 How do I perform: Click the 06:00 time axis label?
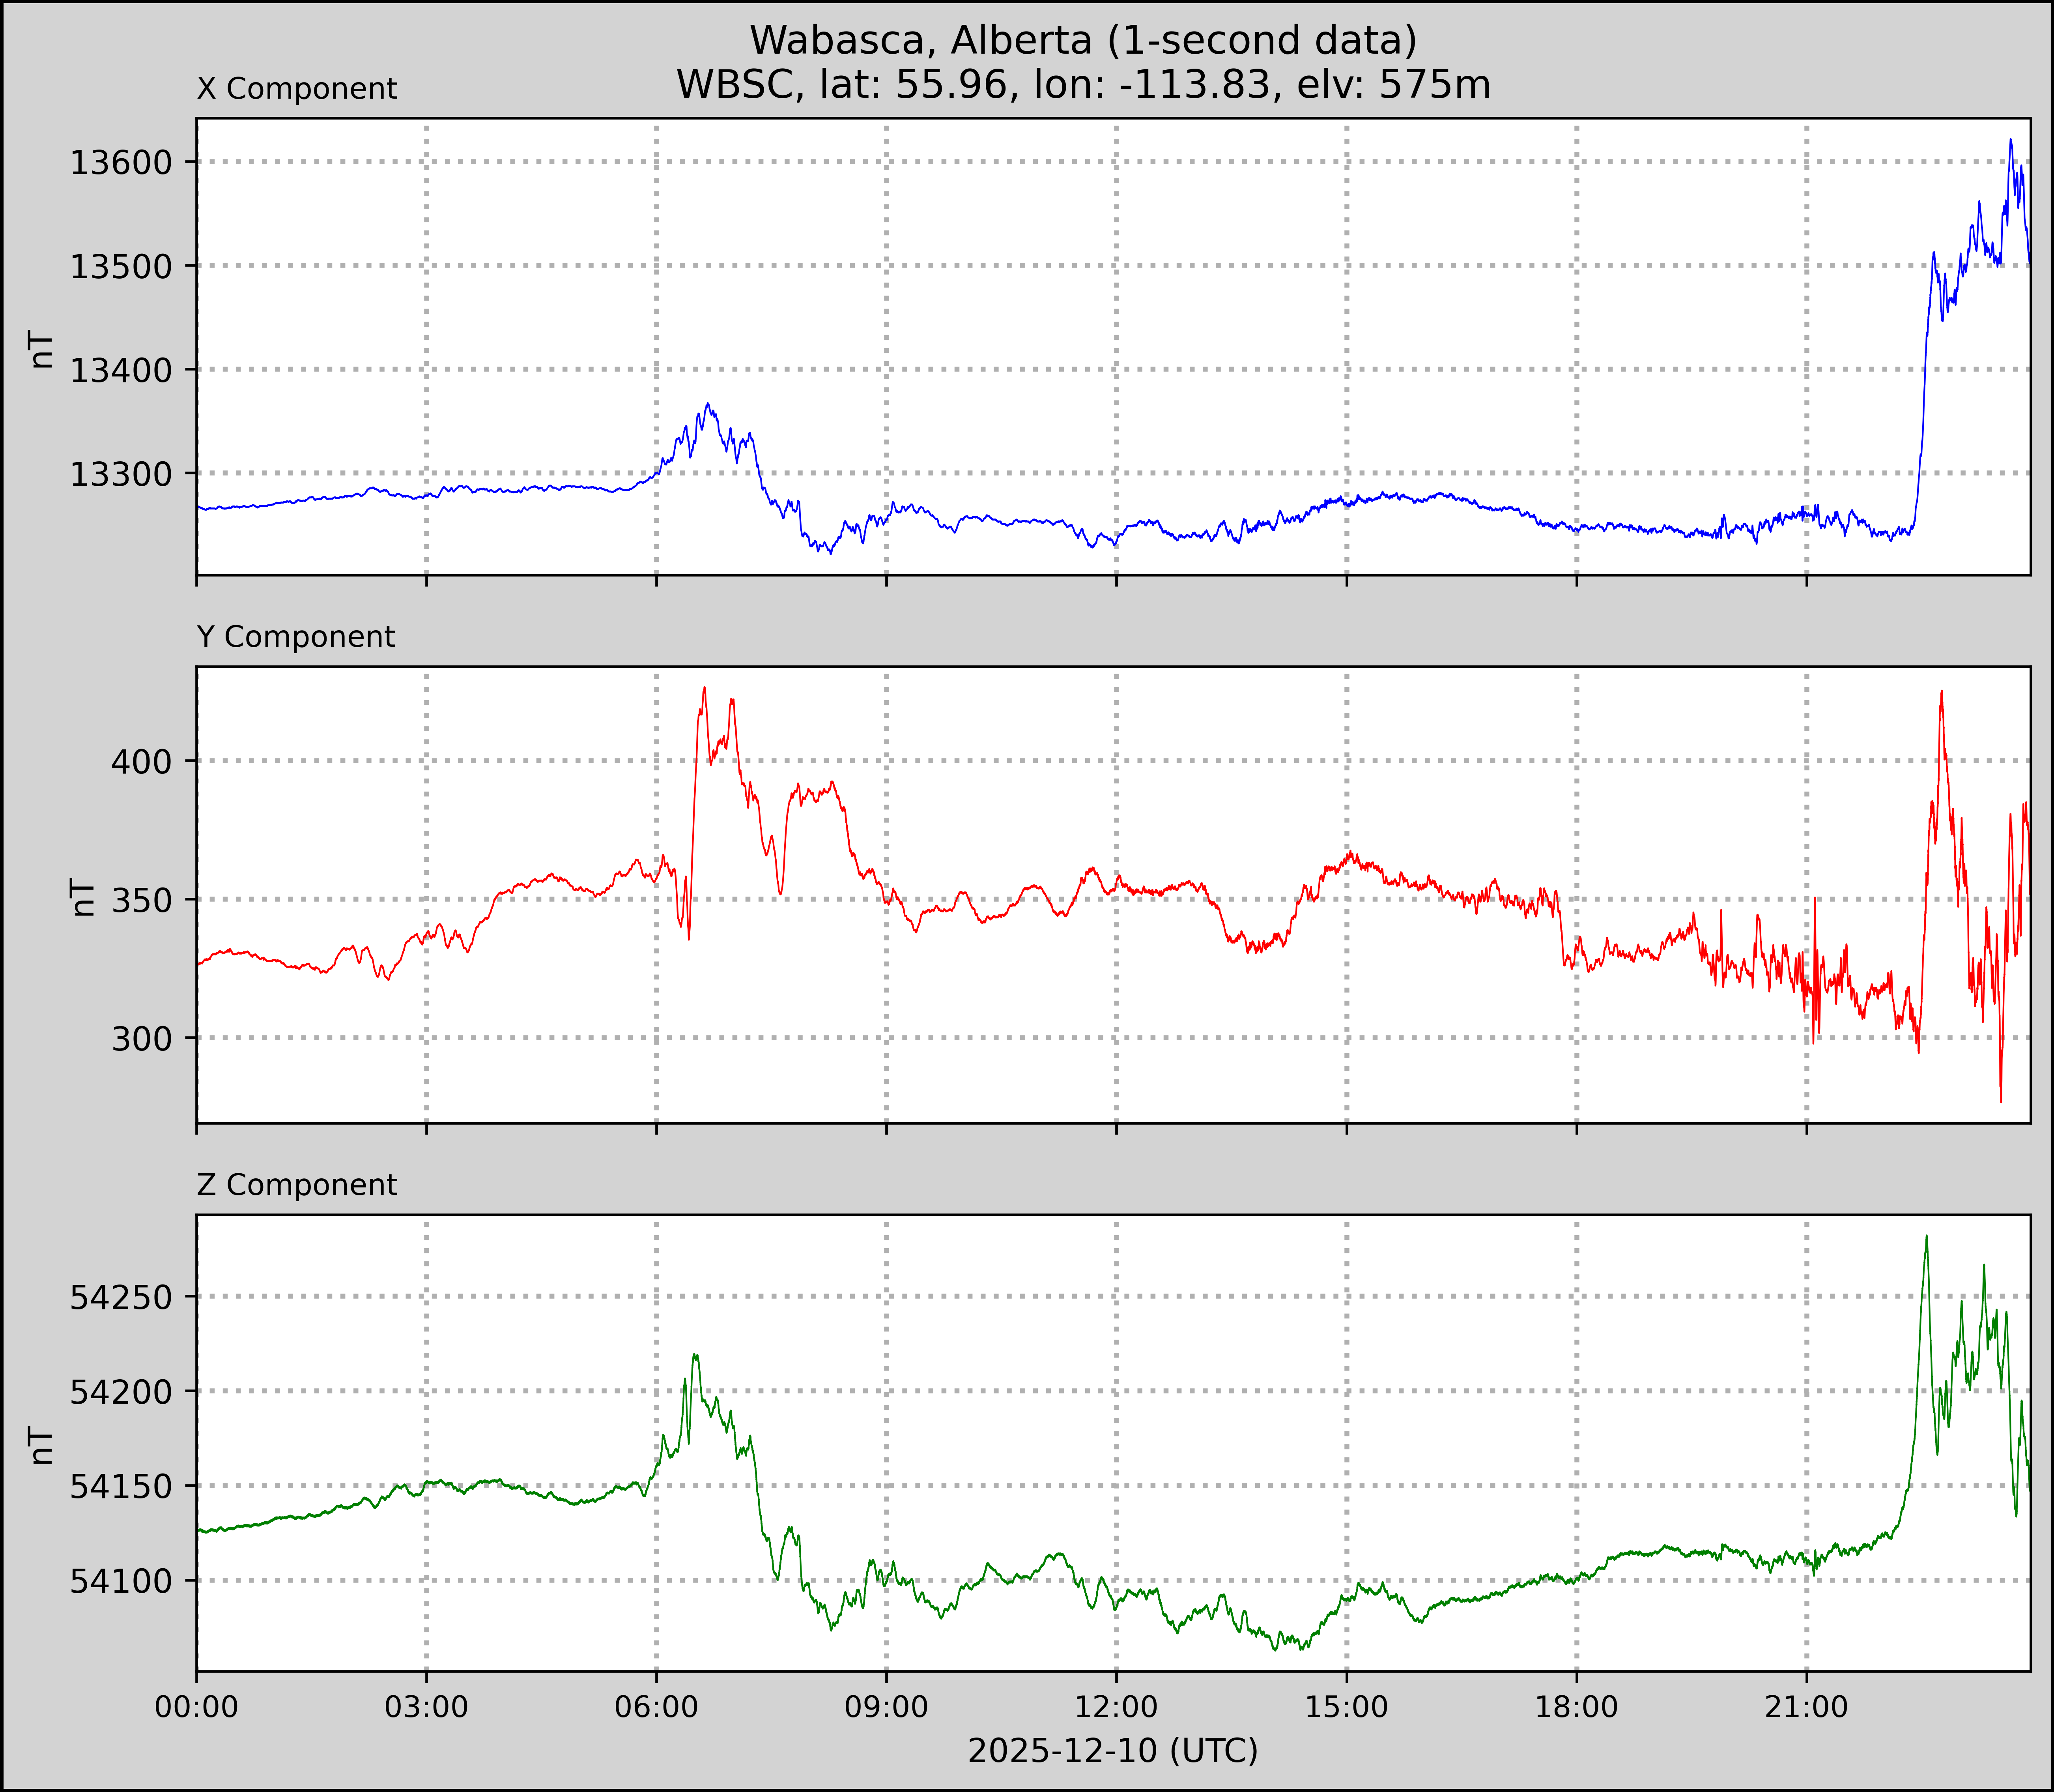[x=657, y=1707]
